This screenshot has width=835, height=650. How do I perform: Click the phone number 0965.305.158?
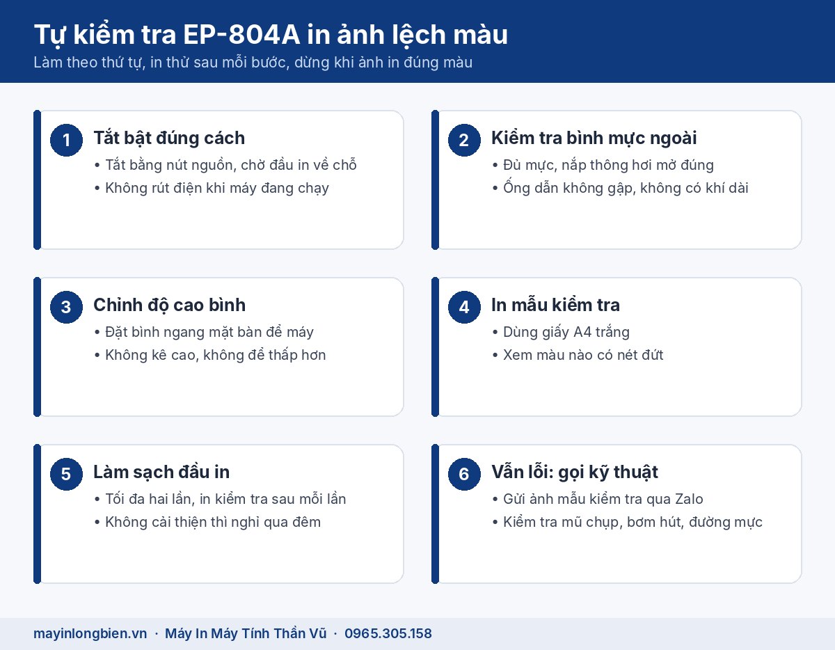coord(388,633)
